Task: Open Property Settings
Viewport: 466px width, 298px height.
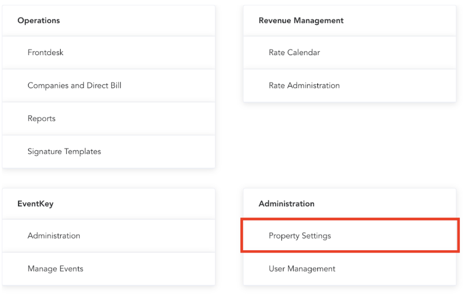Action: pos(300,236)
